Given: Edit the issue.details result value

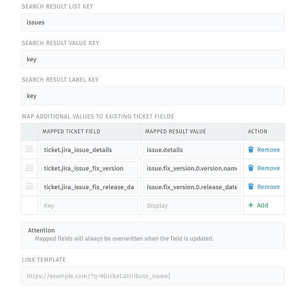Looking at the screenshot, I should coord(192,150).
